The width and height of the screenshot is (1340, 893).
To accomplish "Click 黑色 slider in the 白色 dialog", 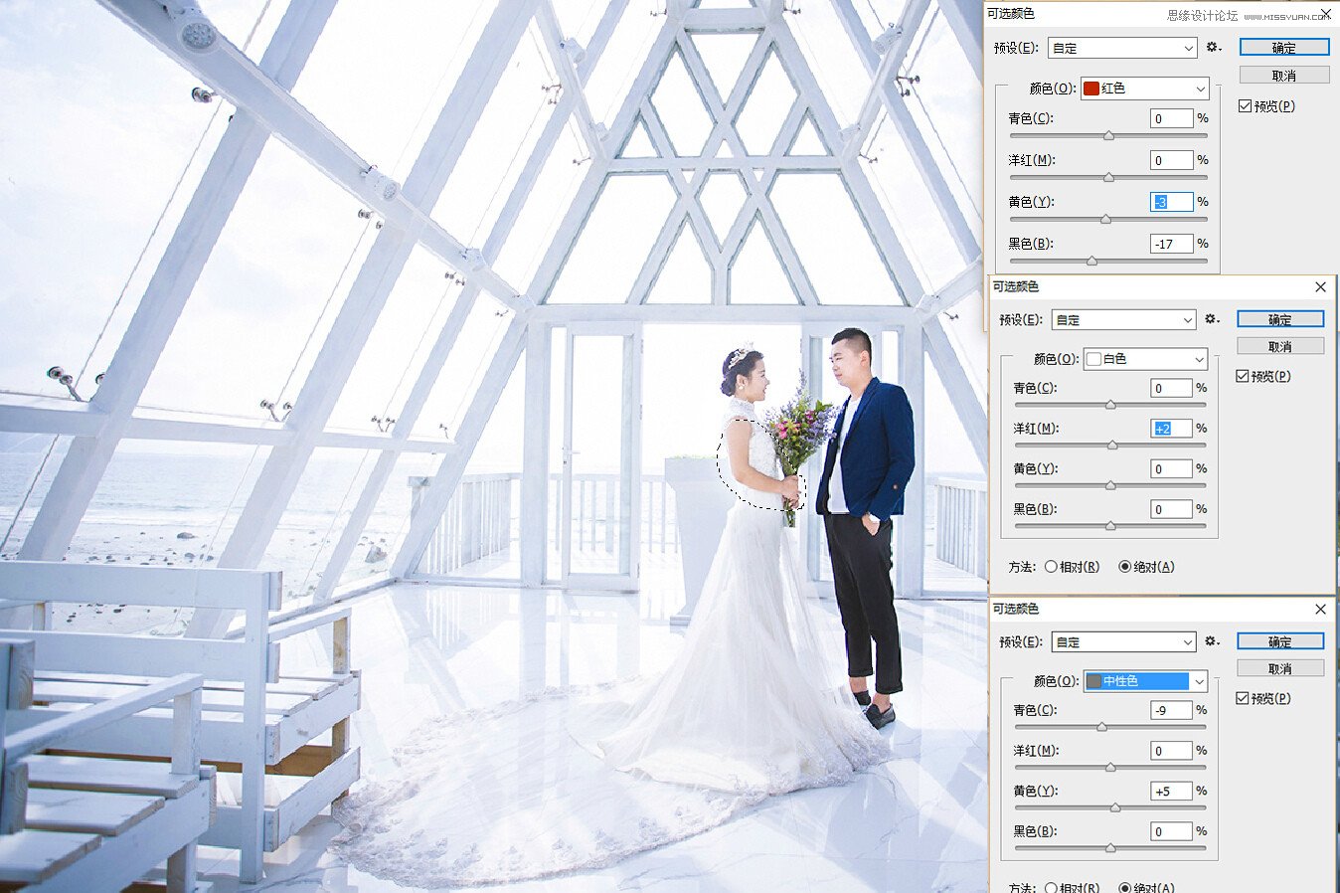I will [1110, 526].
